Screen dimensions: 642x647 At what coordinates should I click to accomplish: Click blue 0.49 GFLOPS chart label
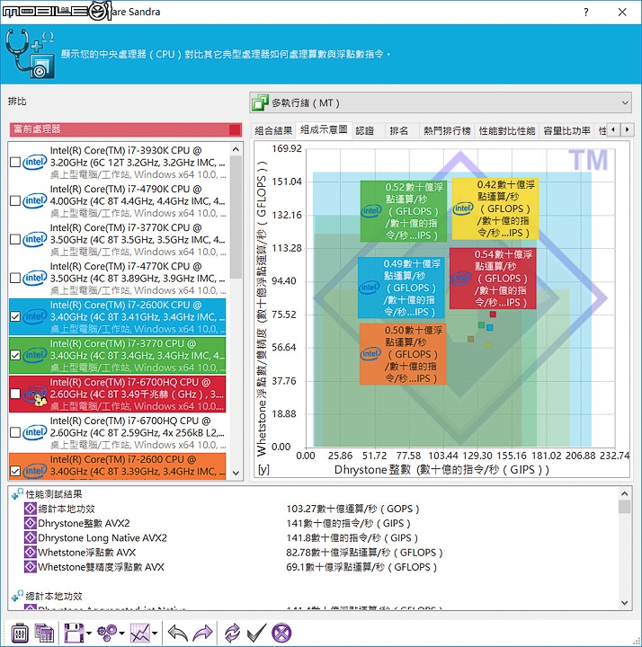click(401, 288)
